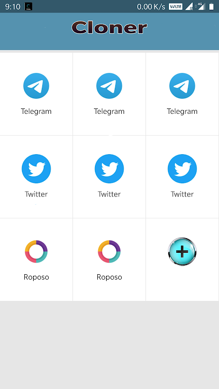The height and width of the screenshot is (389, 219).
Task: Open the rightmost Twitter clone icon
Action: (182, 169)
